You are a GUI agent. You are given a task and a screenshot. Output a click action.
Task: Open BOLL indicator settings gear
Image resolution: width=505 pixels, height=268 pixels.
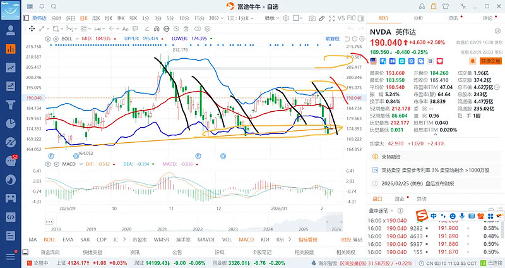tap(48, 39)
